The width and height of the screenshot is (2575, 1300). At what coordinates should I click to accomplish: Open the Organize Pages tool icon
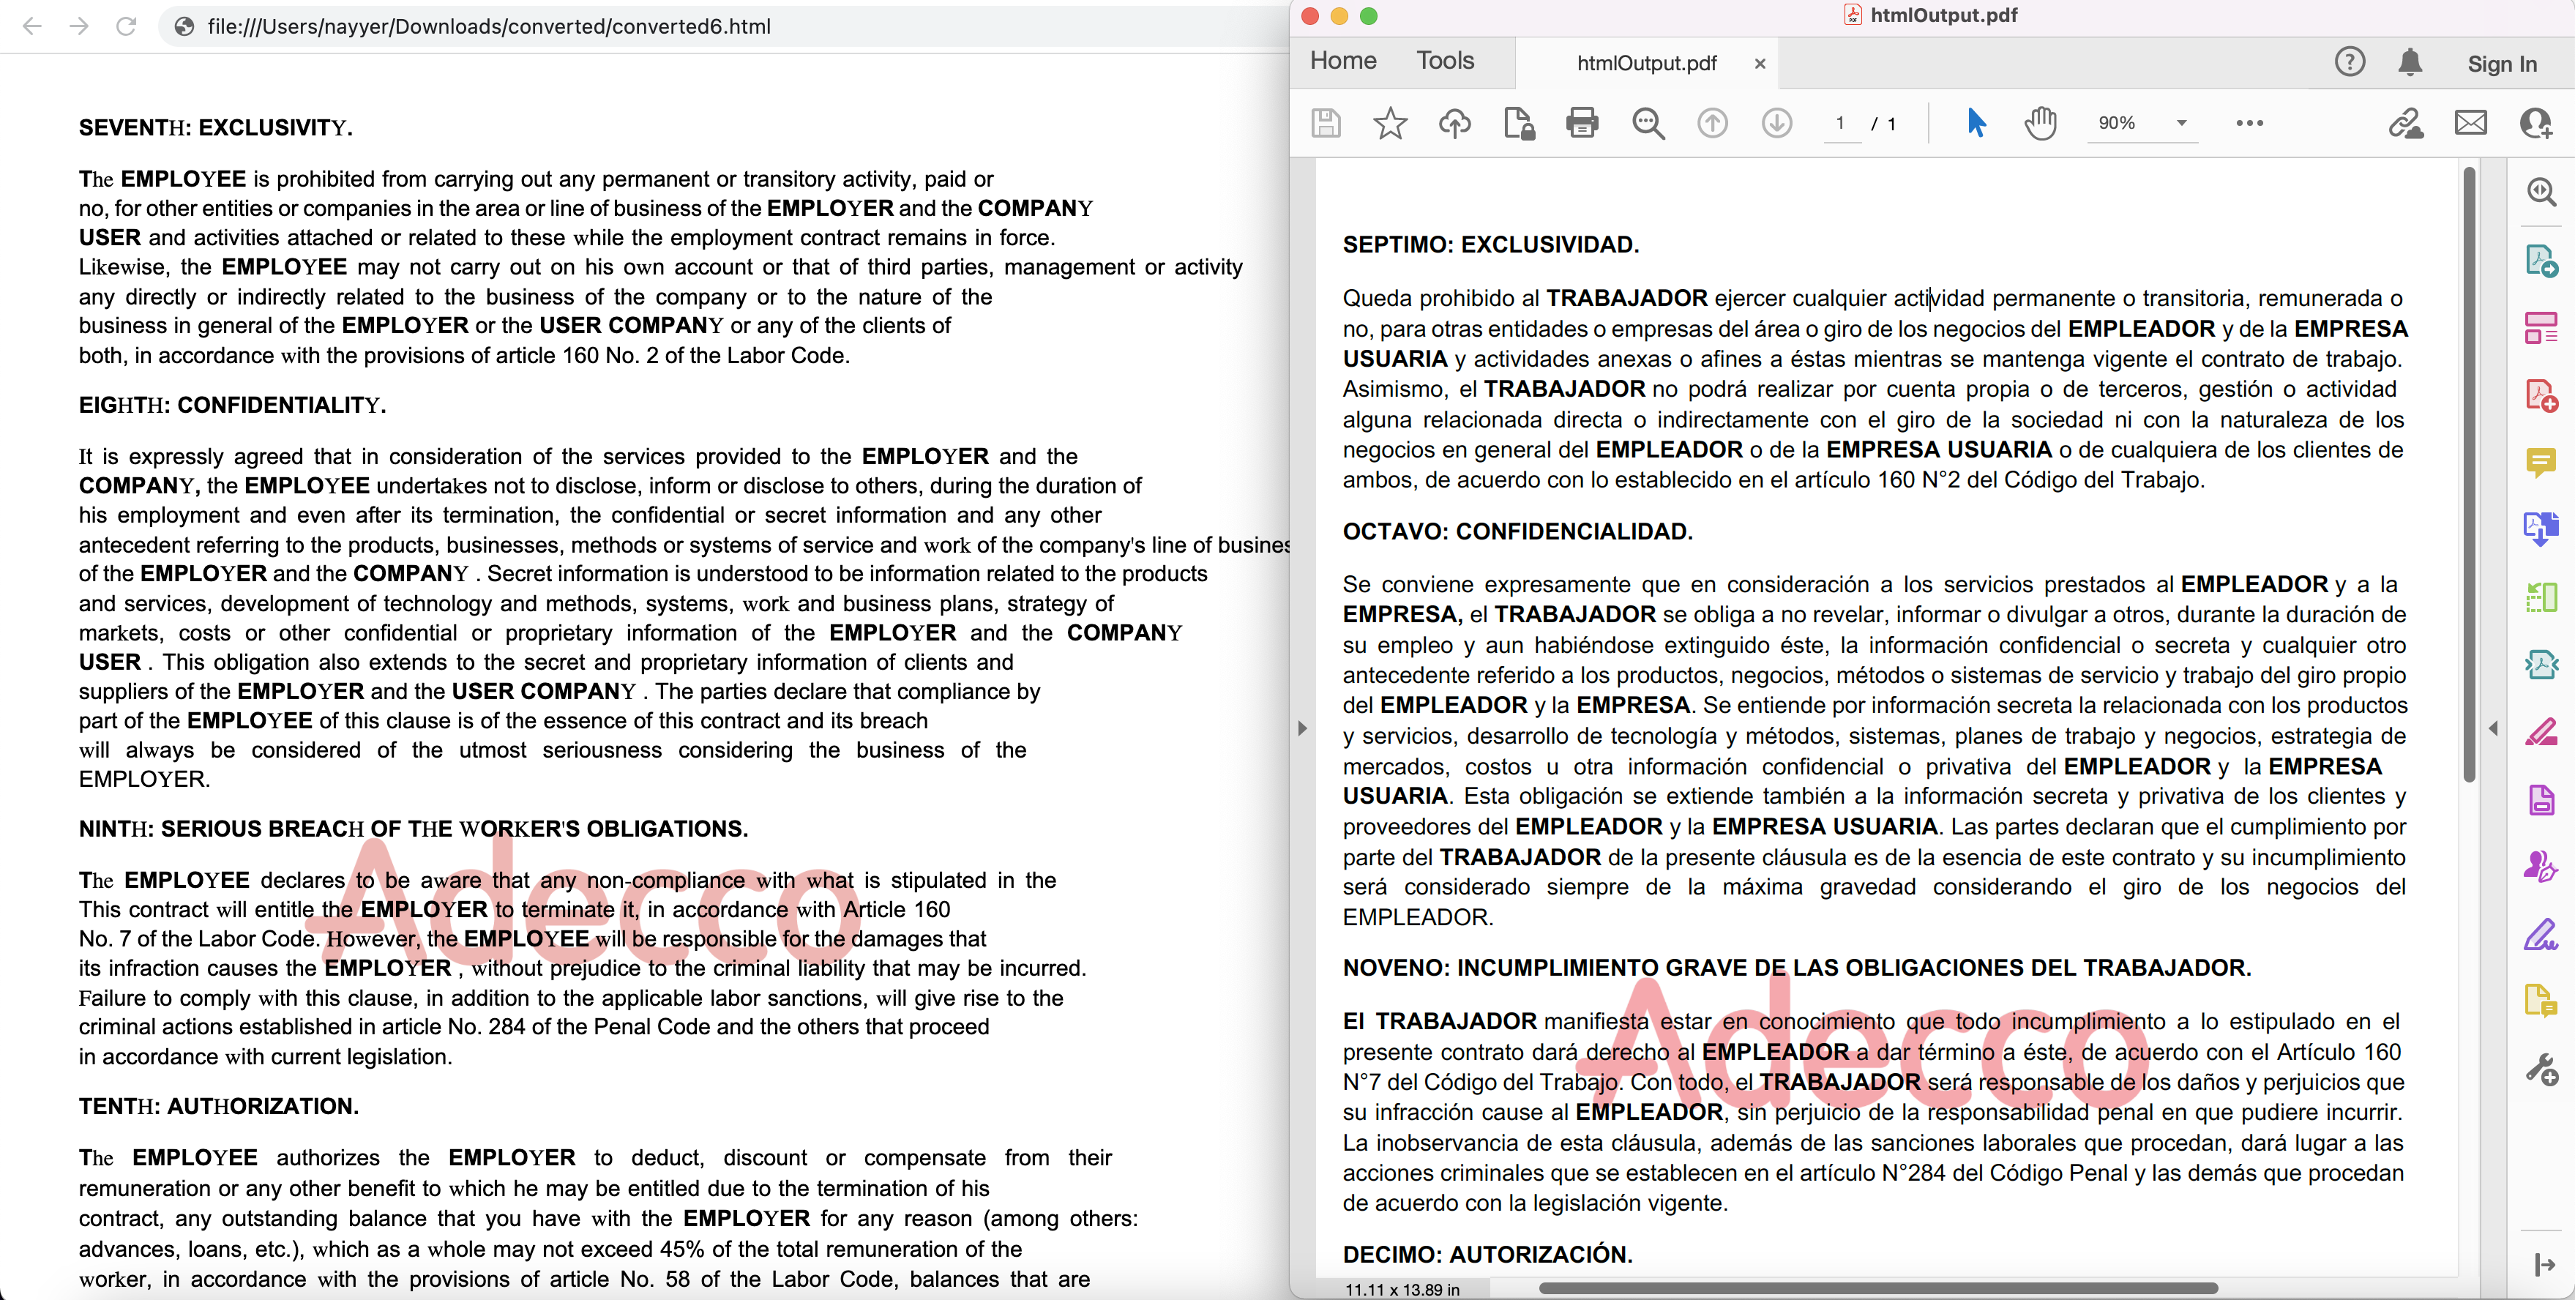click(x=2541, y=327)
